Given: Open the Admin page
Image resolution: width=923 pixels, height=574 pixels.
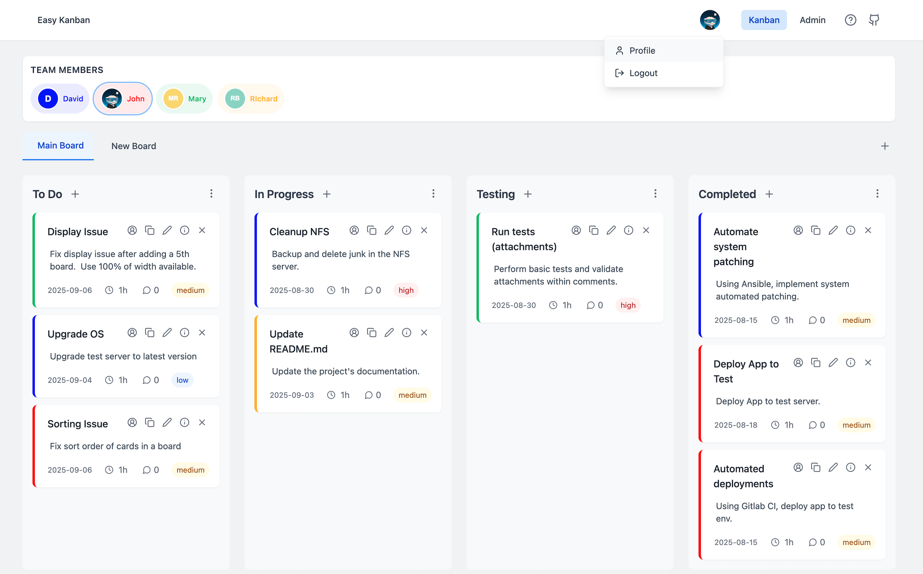Looking at the screenshot, I should (x=812, y=20).
